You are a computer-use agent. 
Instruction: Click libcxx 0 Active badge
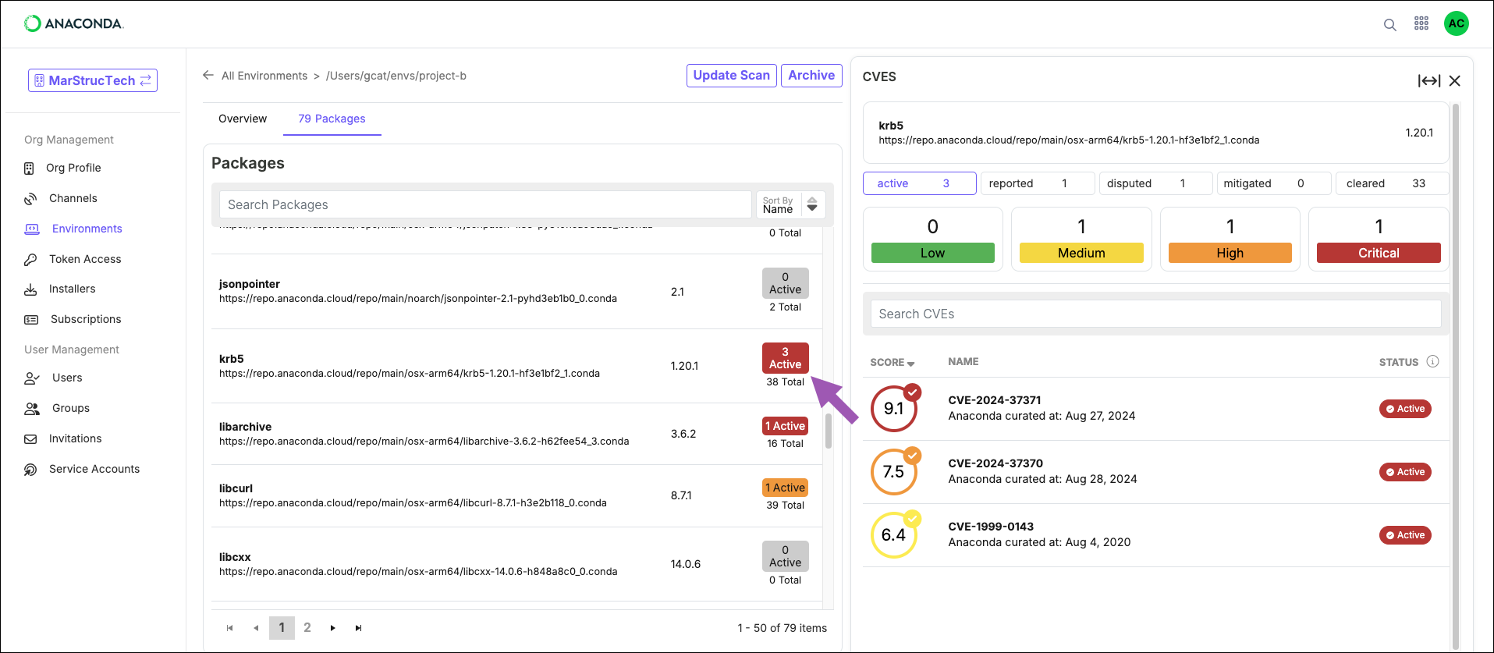tap(785, 556)
